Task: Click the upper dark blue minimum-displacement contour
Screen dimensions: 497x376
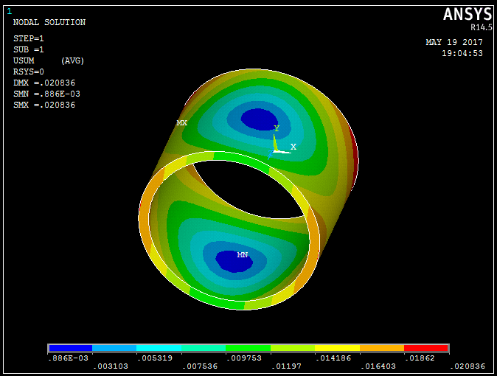Action: point(260,119)
